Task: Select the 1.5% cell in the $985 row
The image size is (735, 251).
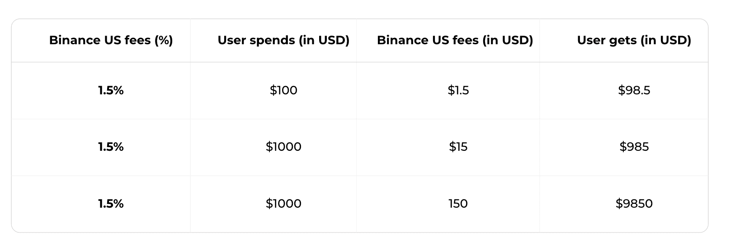Action: (x=111, y=147)
